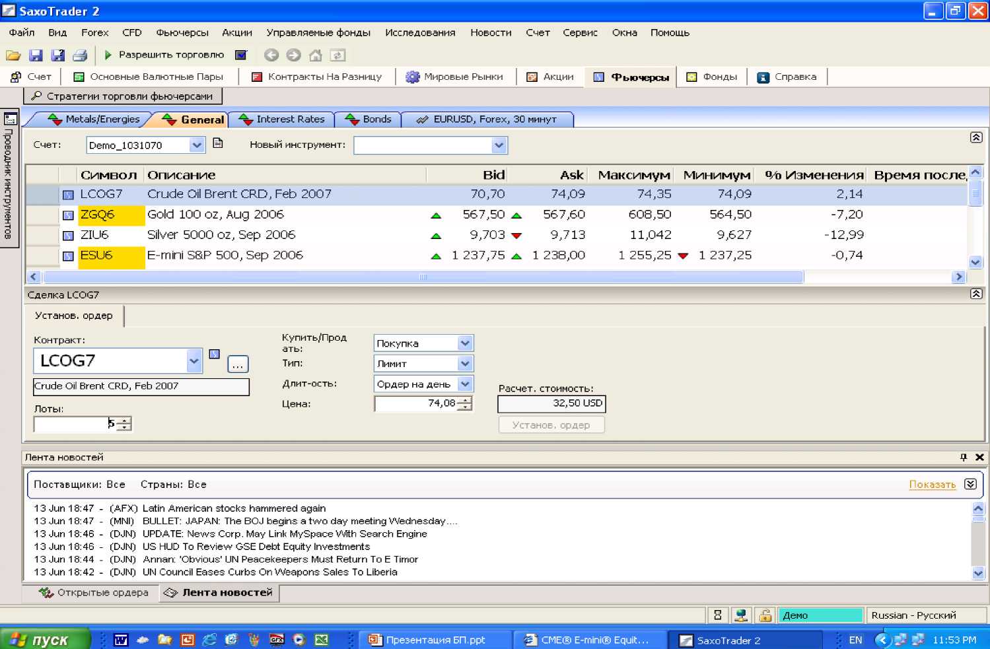Click the blue checkmark toolbar icon
The image size is (990, 649).
click(241, 55)
